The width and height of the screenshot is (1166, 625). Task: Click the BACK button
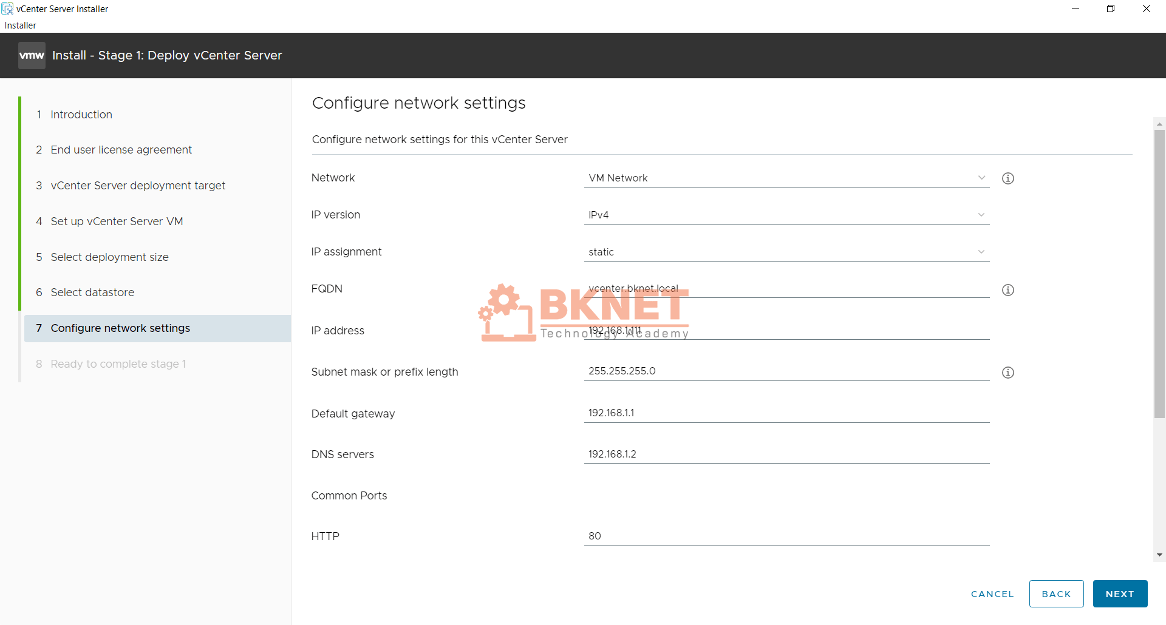pyautogui.click(x=1056, y=593)
